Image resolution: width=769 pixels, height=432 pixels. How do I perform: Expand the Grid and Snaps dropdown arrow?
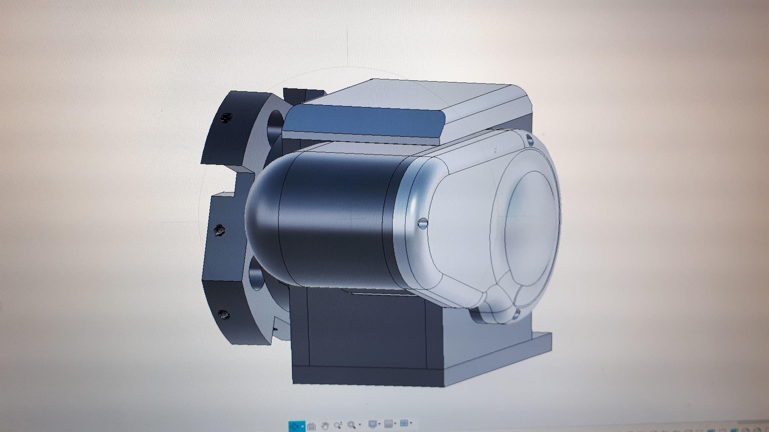click(395, 423)
